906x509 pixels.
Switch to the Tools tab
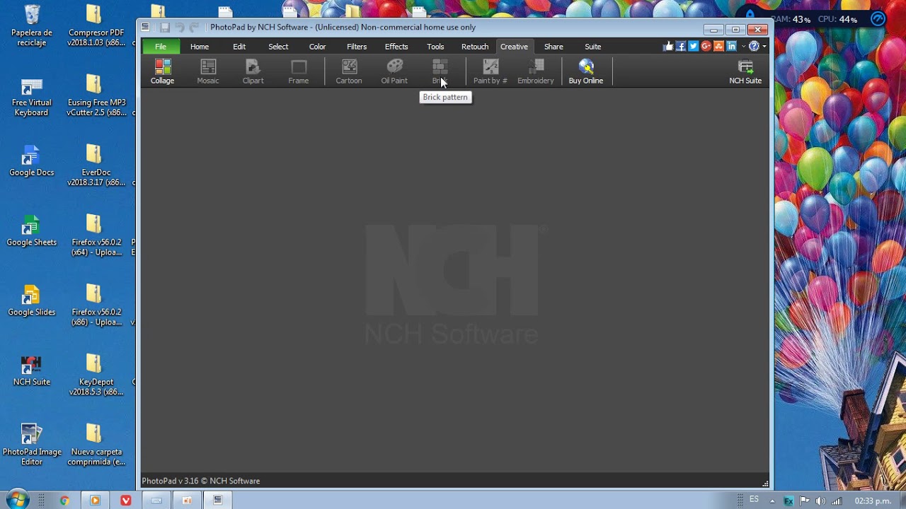[x=435, y=47]
